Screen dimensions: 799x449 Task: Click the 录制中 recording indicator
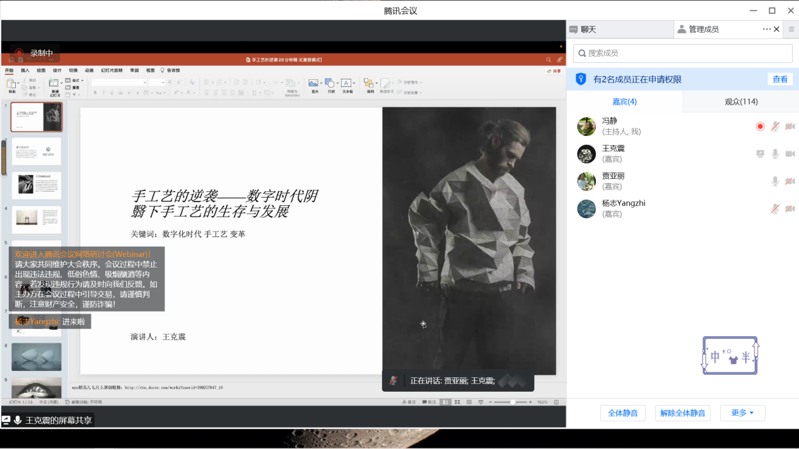pos(35,54)
